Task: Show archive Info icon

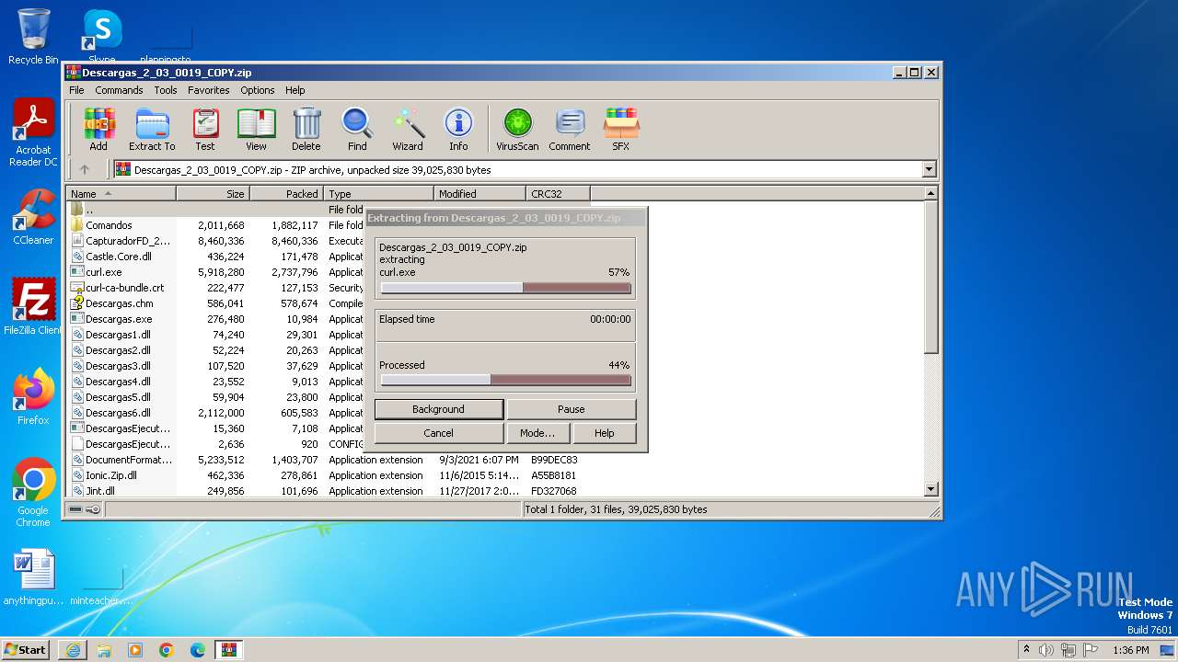Action: pyautogui.click(x=458, y=130)
